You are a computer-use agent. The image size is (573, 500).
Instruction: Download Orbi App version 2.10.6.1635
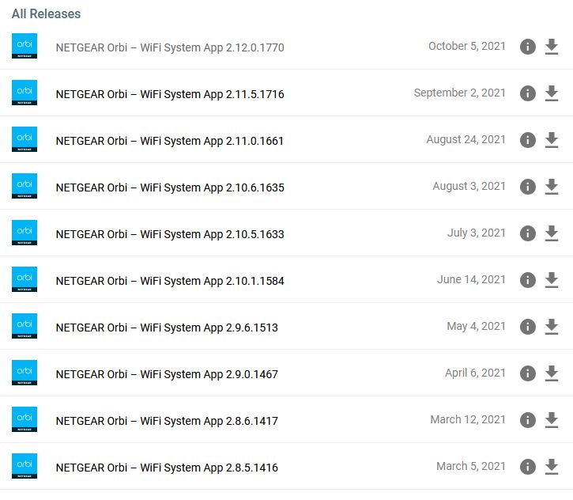551,187
